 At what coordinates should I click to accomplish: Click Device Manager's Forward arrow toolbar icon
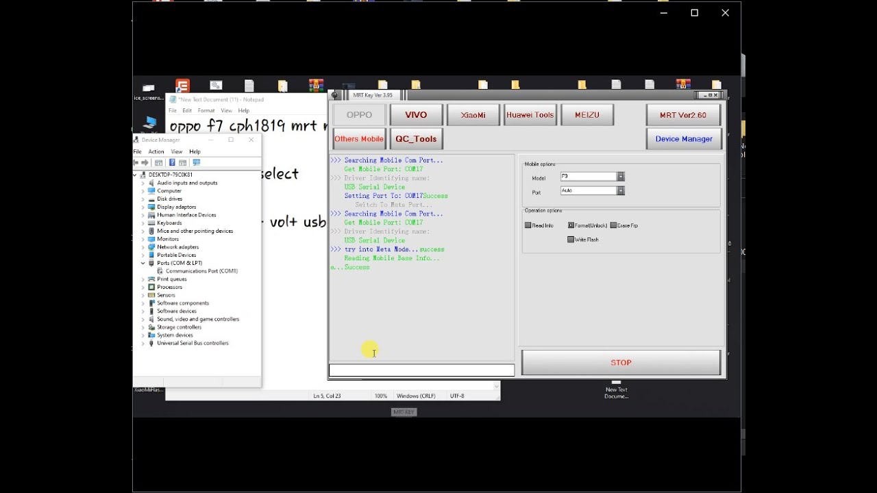coord(145,162)
